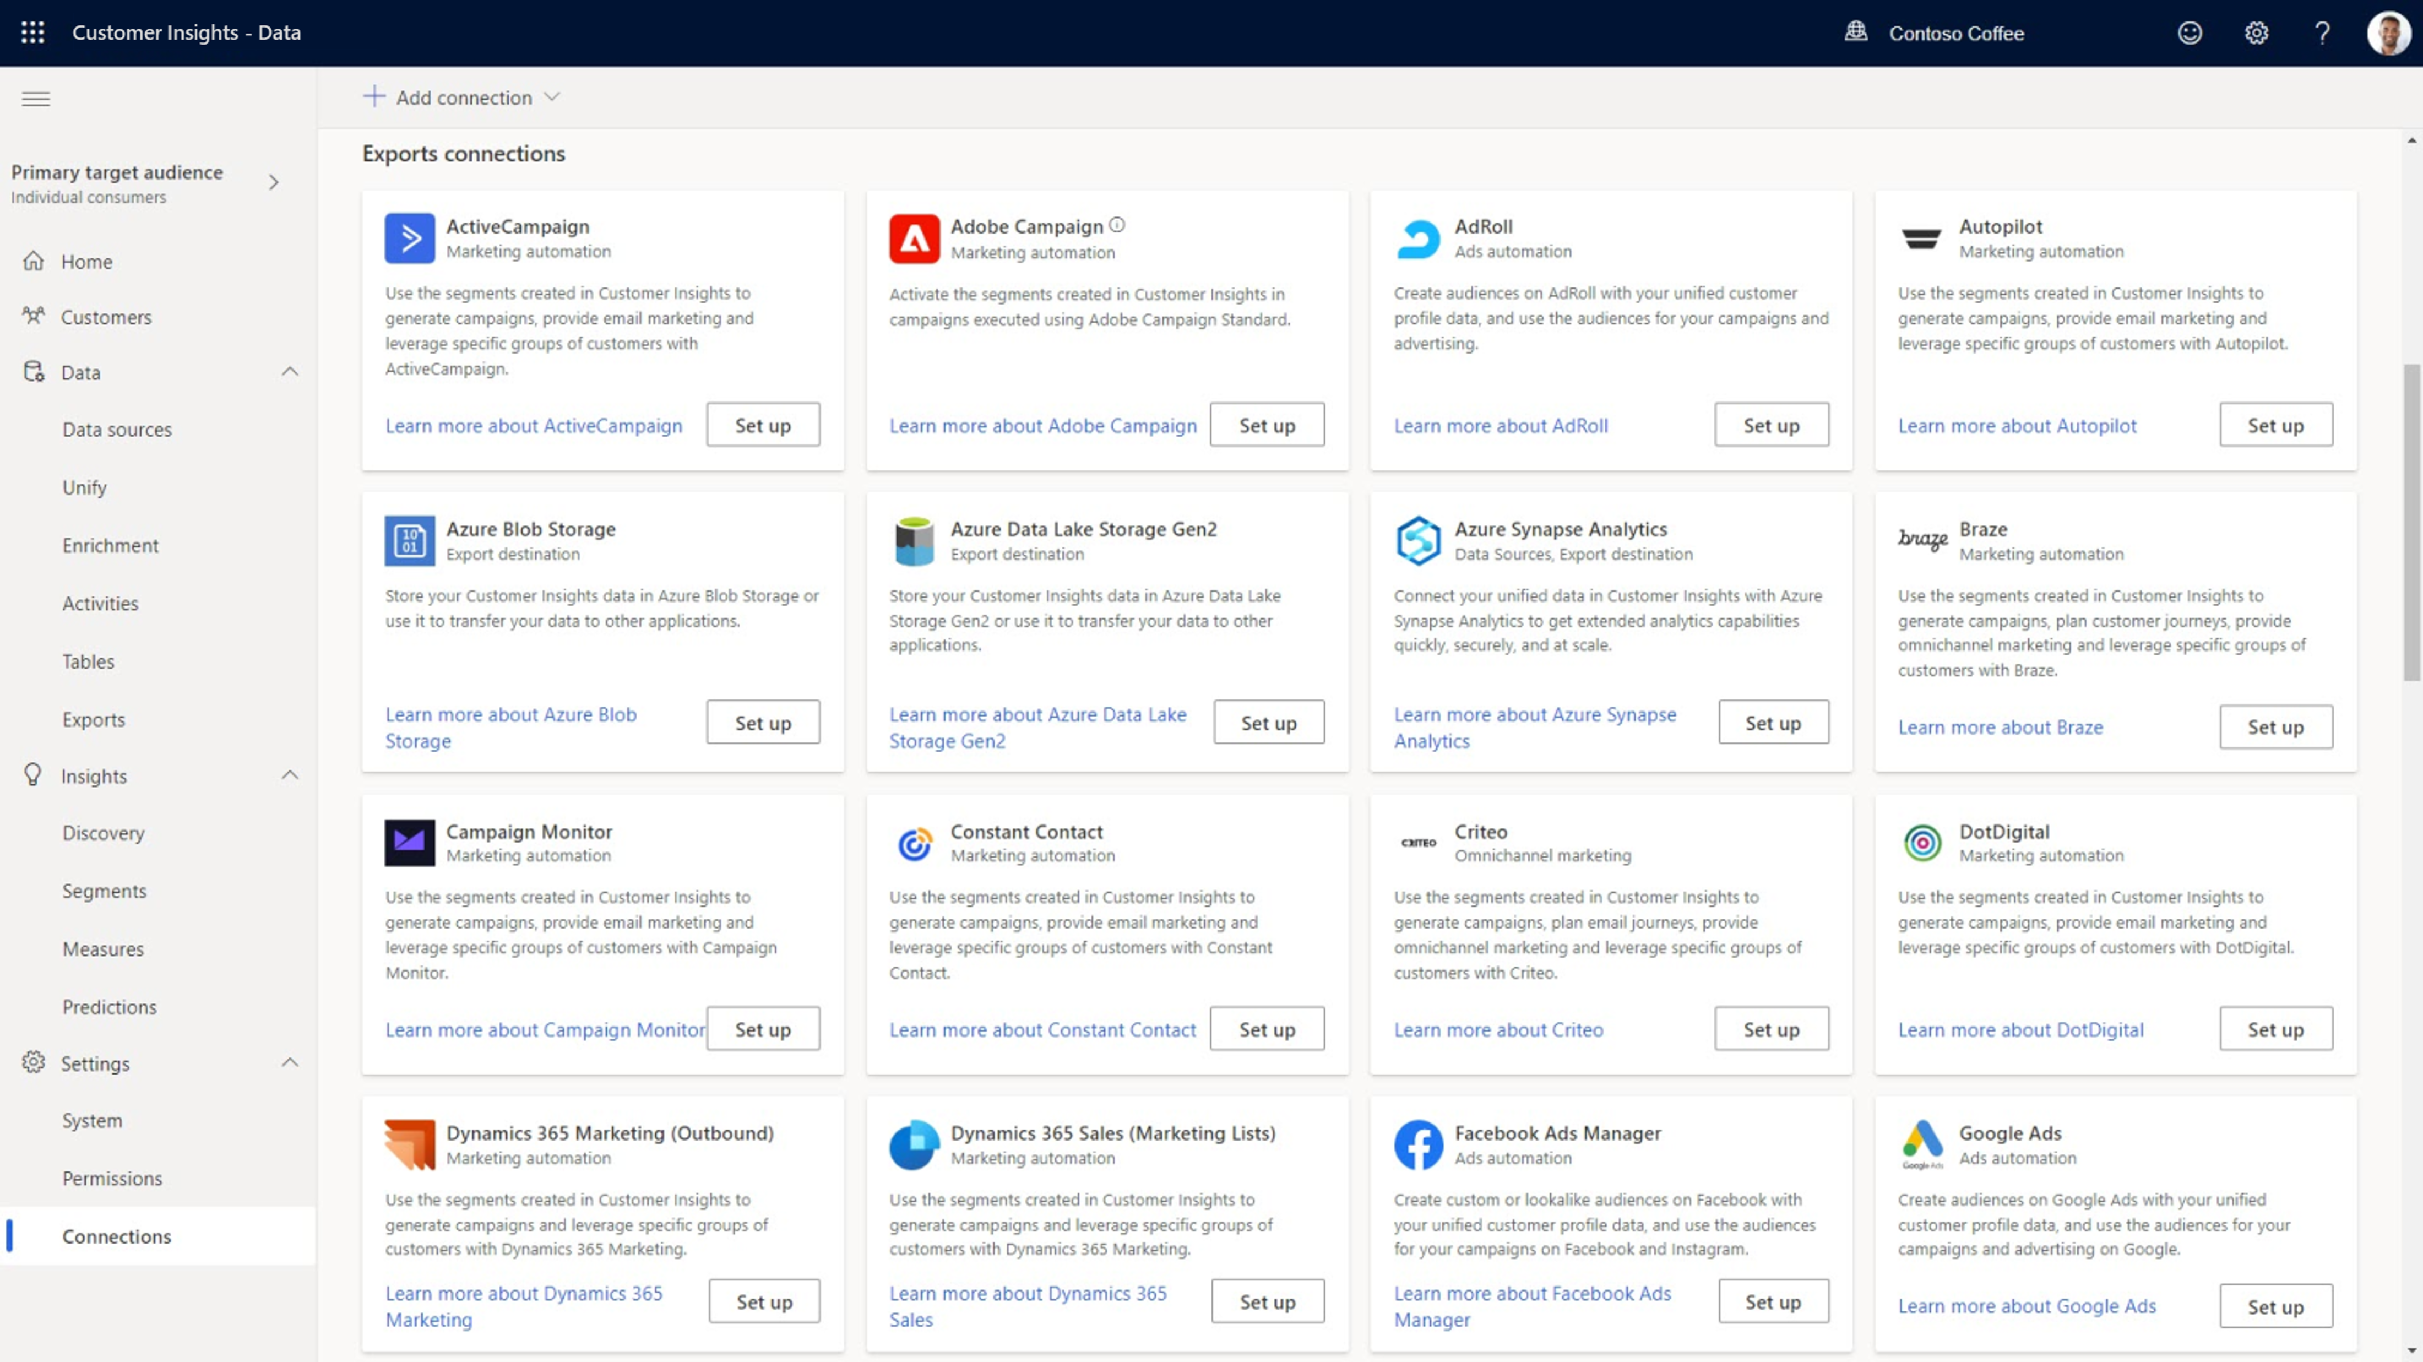
Task: Open Data sources navigation item
Action: [x=117, y=430]
